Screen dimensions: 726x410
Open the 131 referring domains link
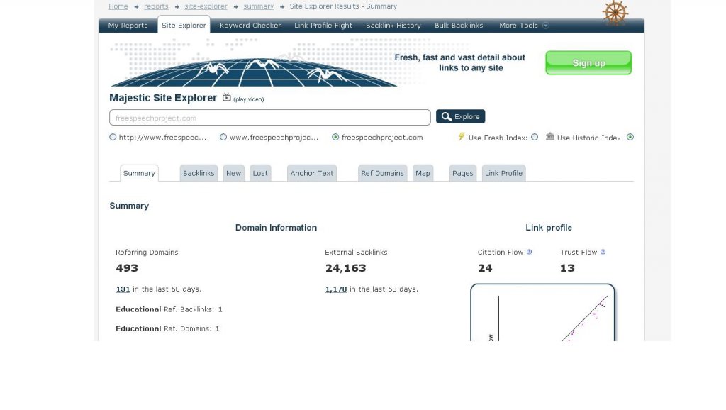point(123,289)
